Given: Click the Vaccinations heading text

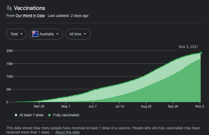Looking at the screenshot, I should (x=30, y=8).
